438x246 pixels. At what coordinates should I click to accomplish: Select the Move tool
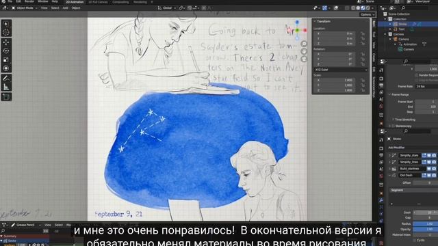pos(6,42)
